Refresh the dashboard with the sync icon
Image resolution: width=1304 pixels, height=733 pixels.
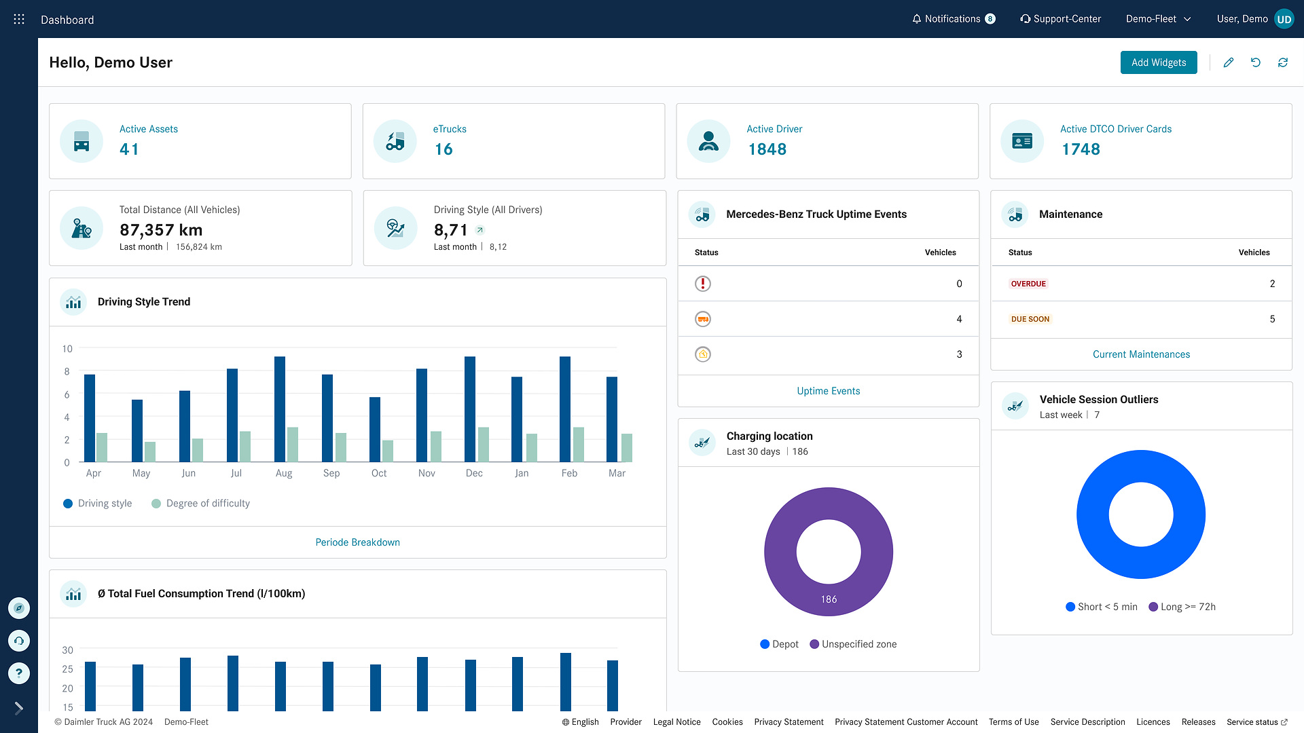click(x=1283, y=62)
